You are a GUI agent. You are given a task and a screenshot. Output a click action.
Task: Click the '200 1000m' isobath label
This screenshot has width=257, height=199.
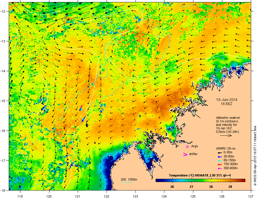click(129, 179)
